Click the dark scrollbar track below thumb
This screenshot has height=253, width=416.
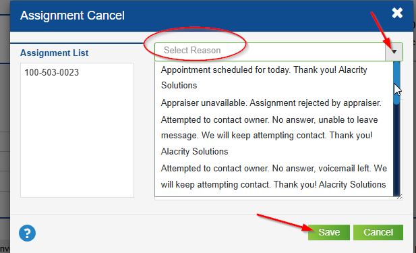[x=396, y=150]
